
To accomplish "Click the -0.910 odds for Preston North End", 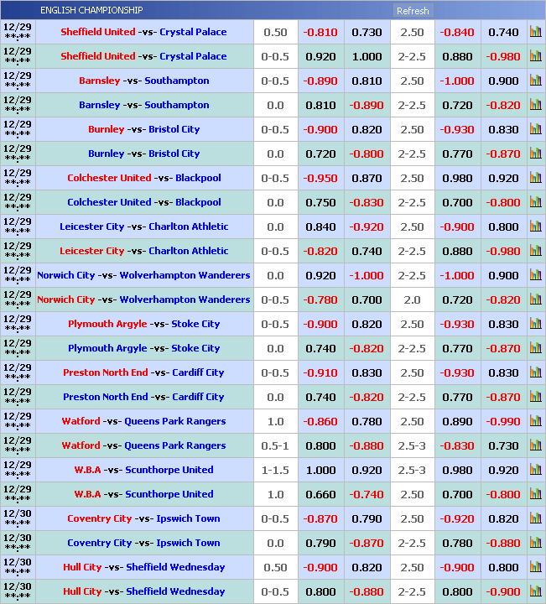I will [x=320, y=372].
